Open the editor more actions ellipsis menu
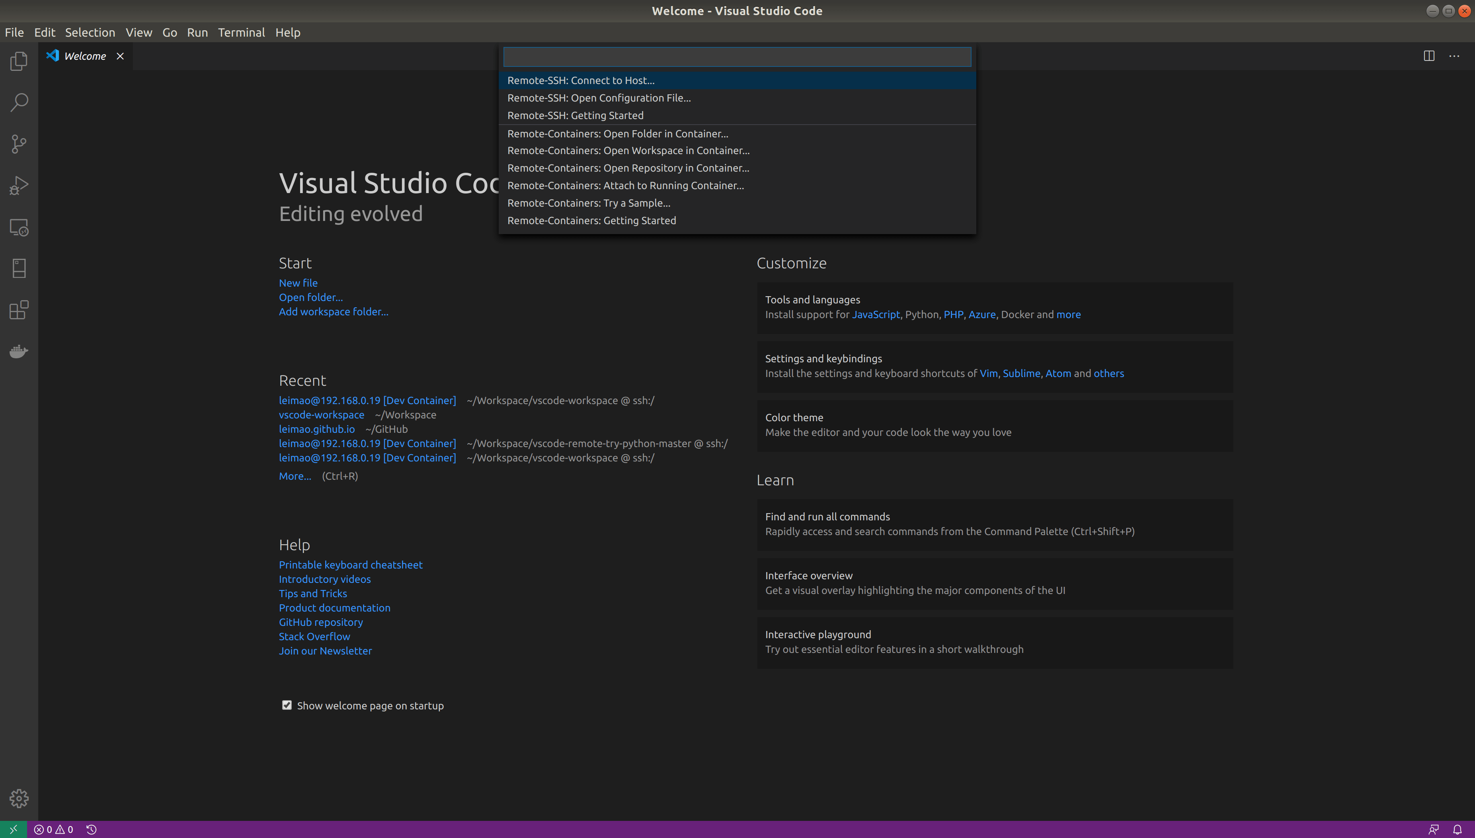 [x=1454, y=55]
